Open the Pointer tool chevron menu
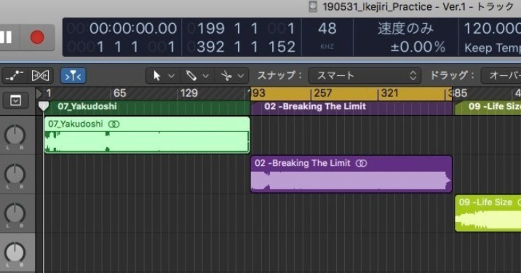The width and height of the screenshot is (521, 273). pos(171,76)
